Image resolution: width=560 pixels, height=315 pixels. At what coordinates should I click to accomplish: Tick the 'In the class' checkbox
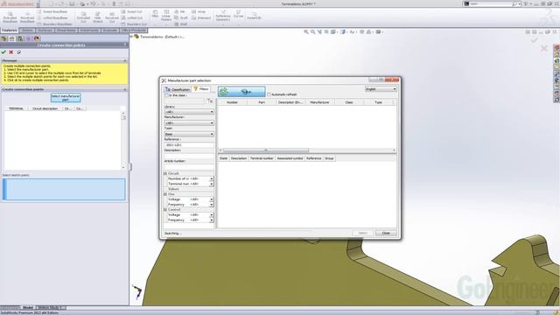tap(166, 95)
